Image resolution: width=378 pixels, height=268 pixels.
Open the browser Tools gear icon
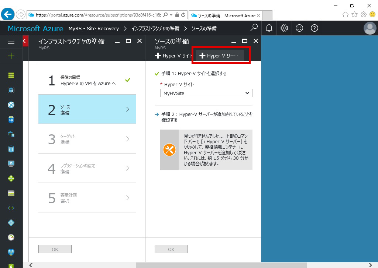coord(364,14)
